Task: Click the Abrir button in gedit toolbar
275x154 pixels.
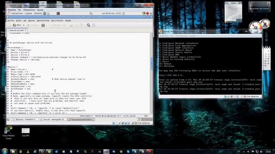Action: tap(17, 25)
